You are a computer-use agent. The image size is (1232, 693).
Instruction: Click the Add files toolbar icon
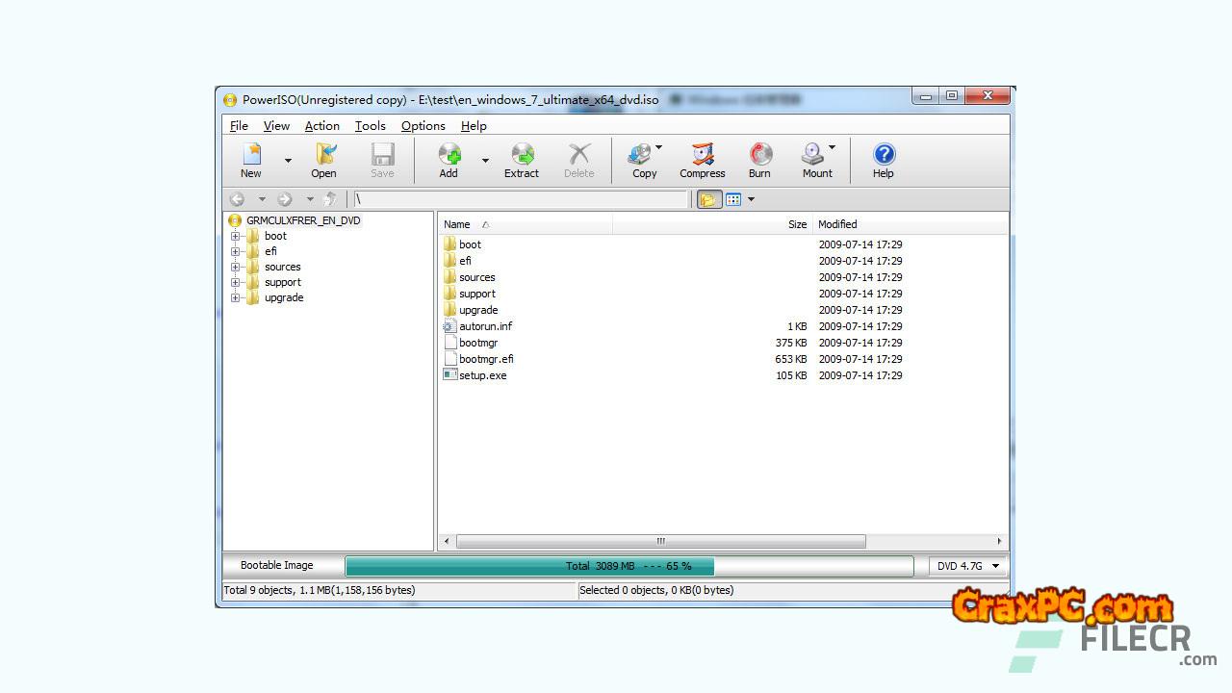[x=449, y=160]
